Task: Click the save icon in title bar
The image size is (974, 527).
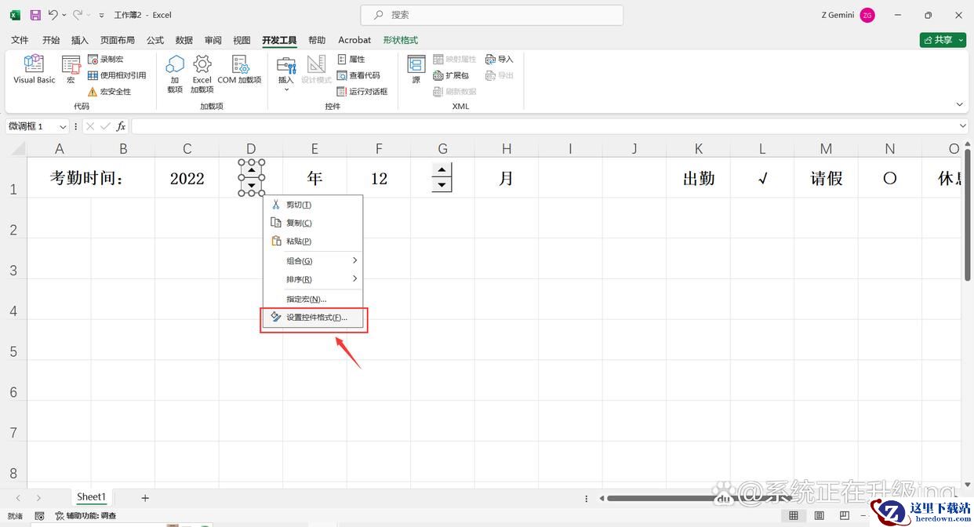Action: click(35, 15)
